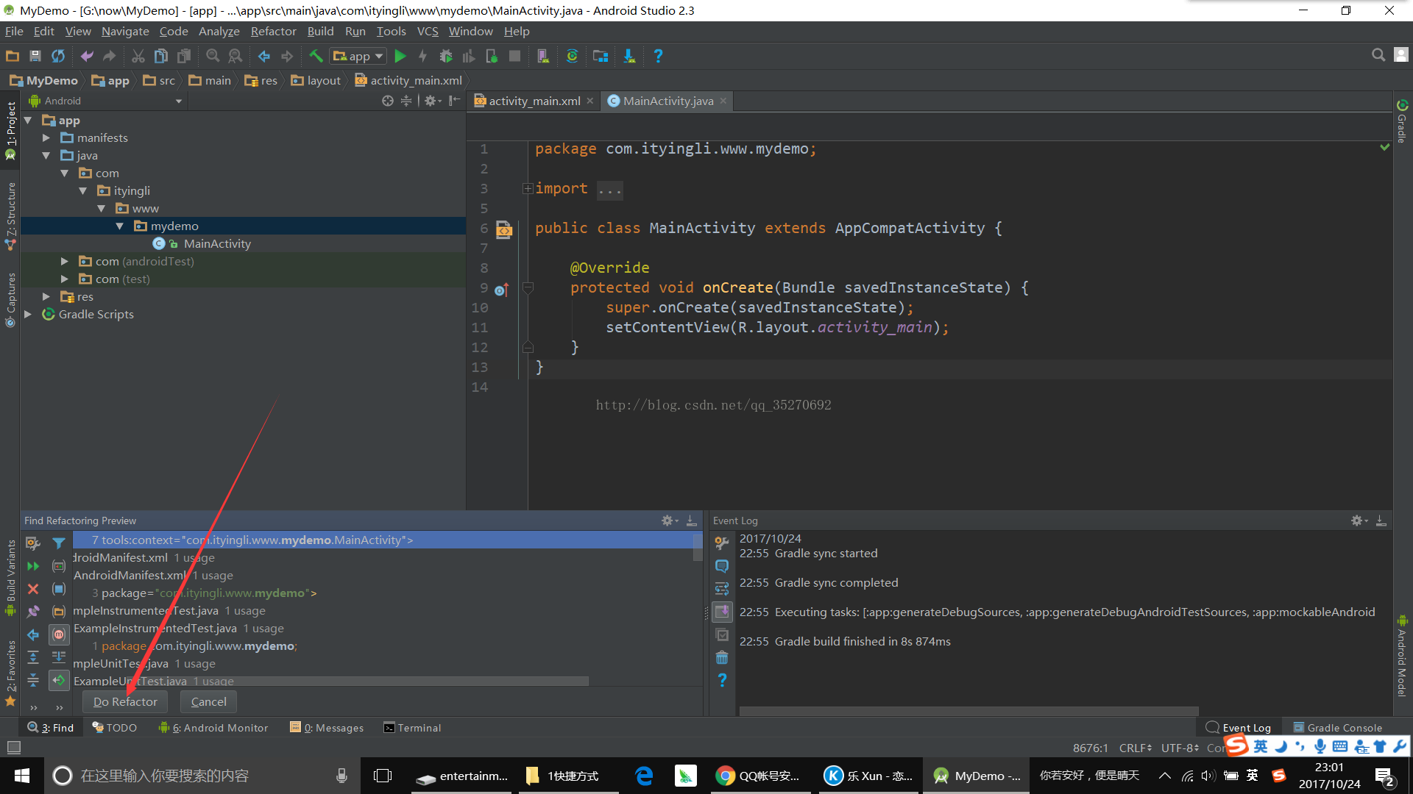Click the Synchronize refresh icon
This screenshot has width=1413, height=794.
click(58, 56)
